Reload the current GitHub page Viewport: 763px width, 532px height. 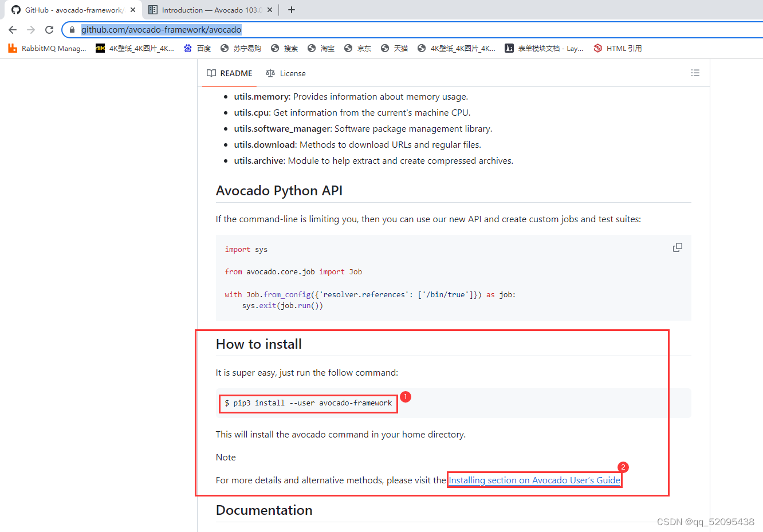pyautogui.click(x=49, y=29)
